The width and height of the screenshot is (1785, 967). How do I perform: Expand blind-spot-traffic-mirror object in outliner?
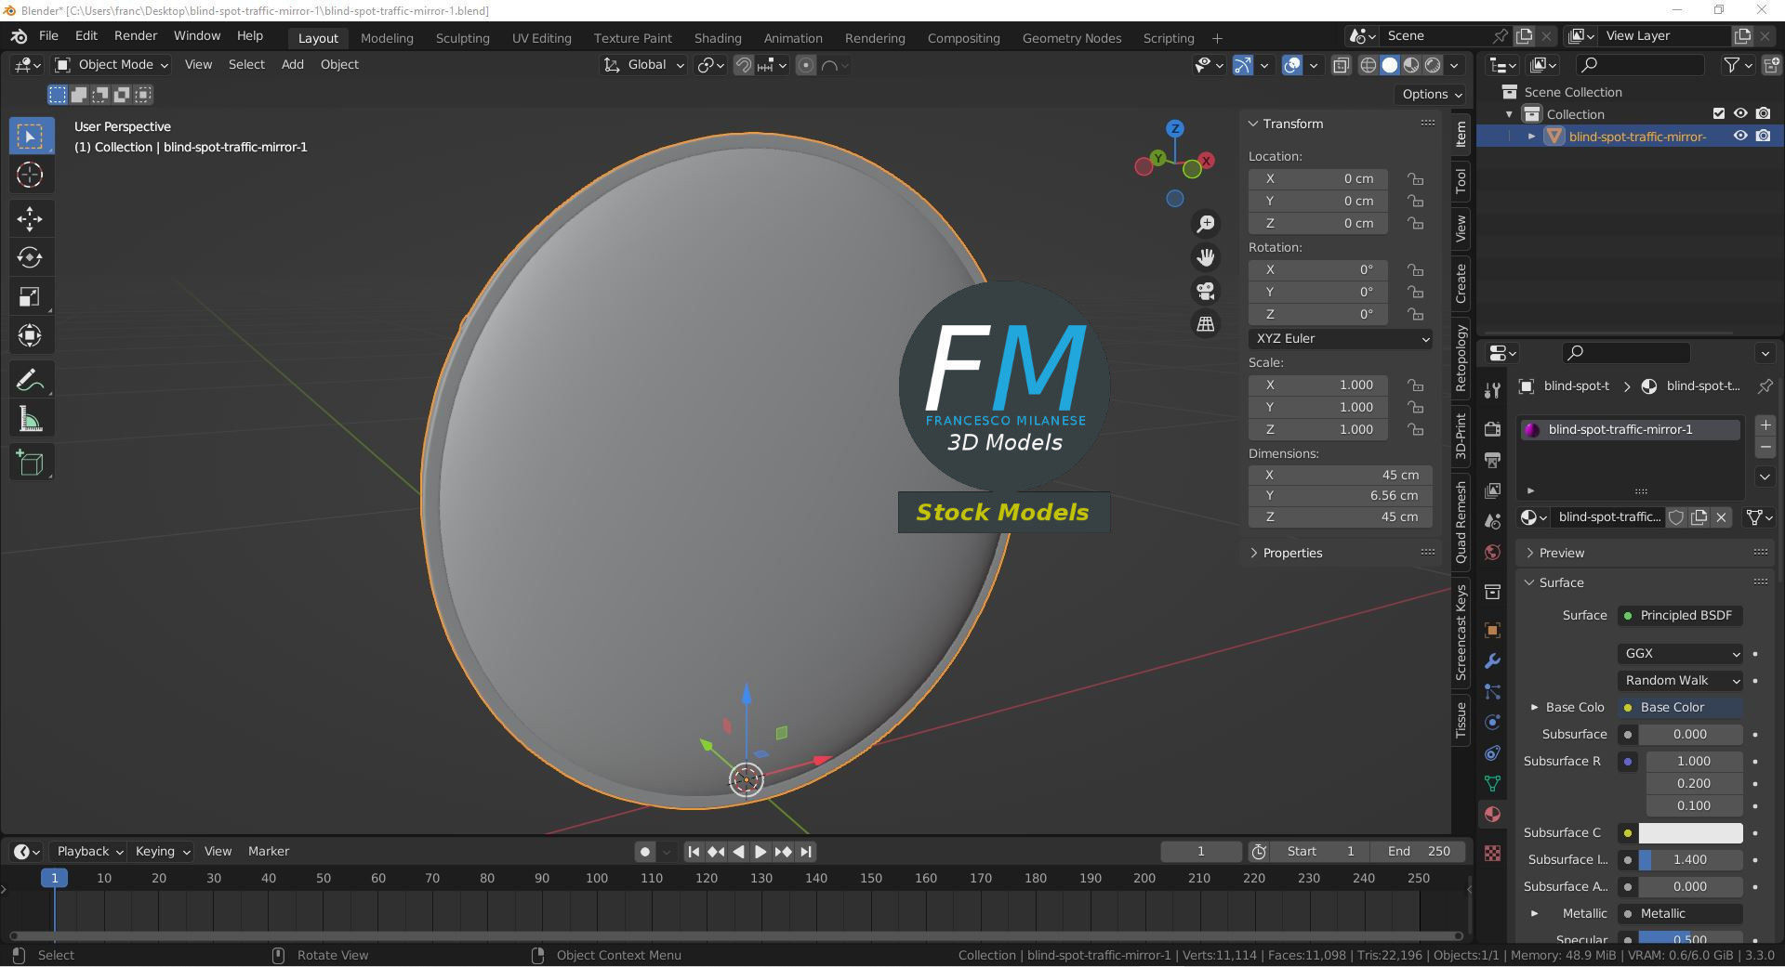click(1531, 137)
